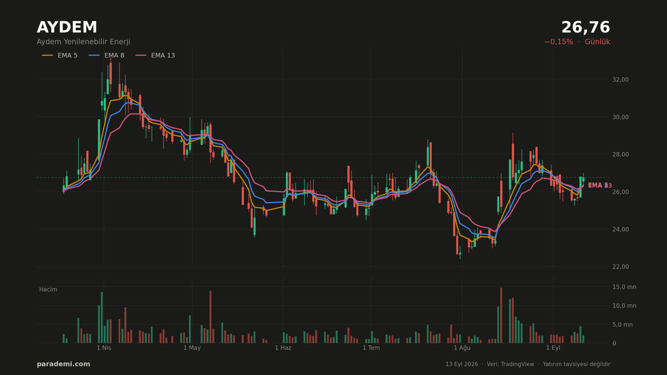The image size is (667, 375).
Task: Click the 1 May date label
Action: pyautogui.click(x=192, y=348)
